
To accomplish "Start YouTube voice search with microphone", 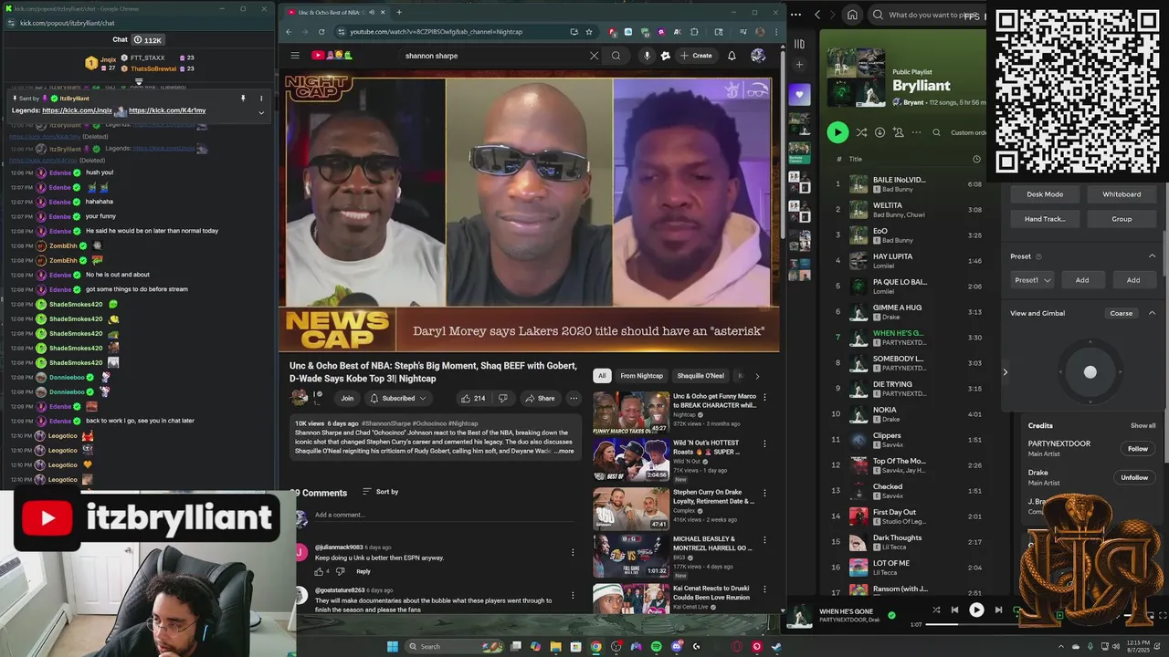I will pyautogui.click(x=647, y=56).
